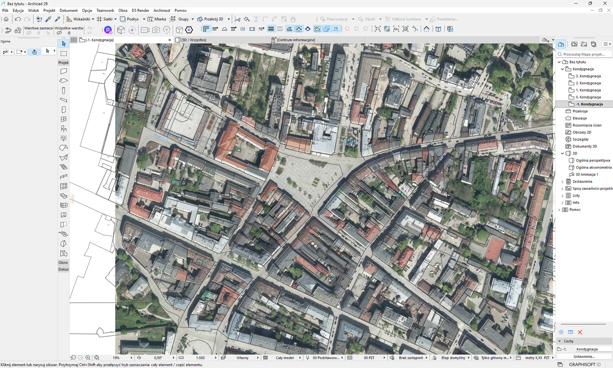
Task: Open the scale 1:500 dropdown
Action: pos(216,358)
